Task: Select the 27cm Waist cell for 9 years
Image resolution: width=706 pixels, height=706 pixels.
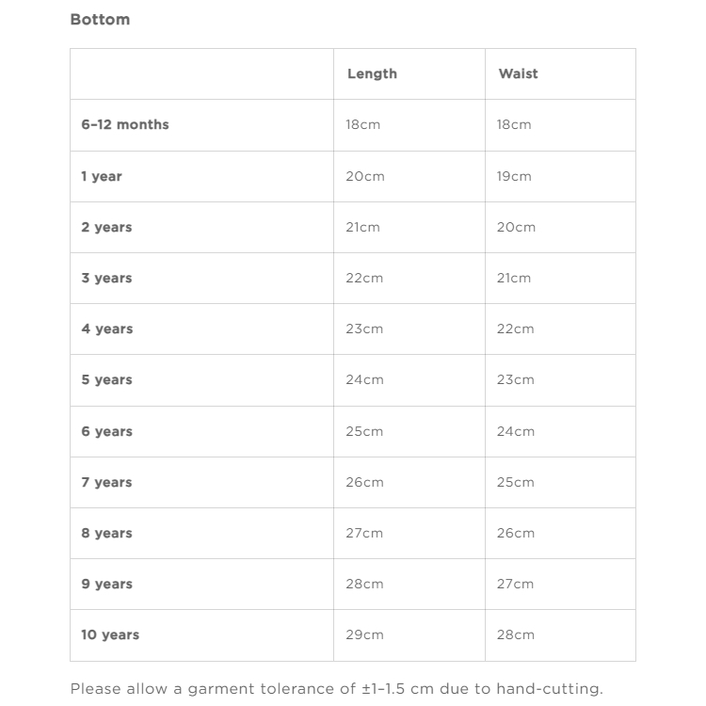Action: (515, 584)
